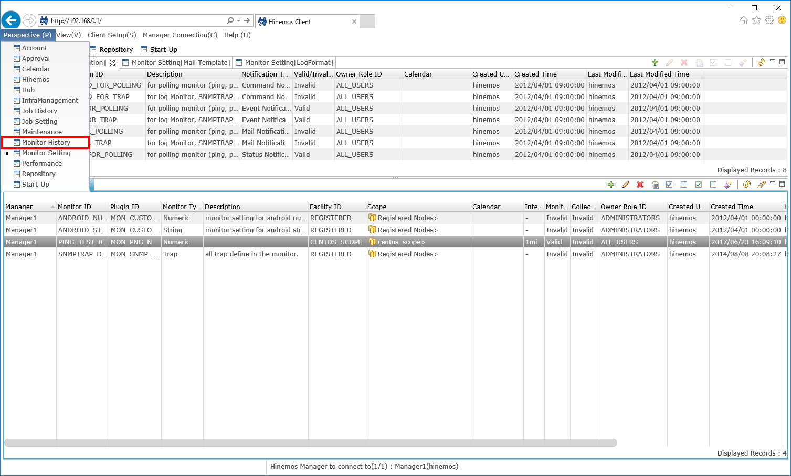Minimize the notification pane

773,61
